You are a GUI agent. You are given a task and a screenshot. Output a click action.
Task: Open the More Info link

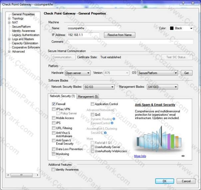pyautogui.click(x=140, y=156)
